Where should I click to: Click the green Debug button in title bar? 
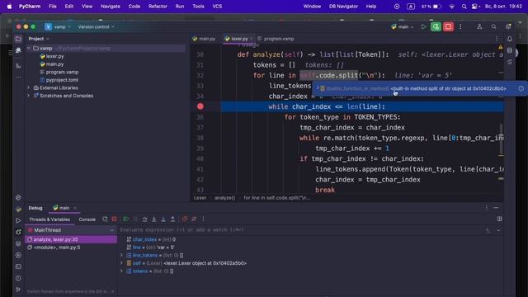436,26
